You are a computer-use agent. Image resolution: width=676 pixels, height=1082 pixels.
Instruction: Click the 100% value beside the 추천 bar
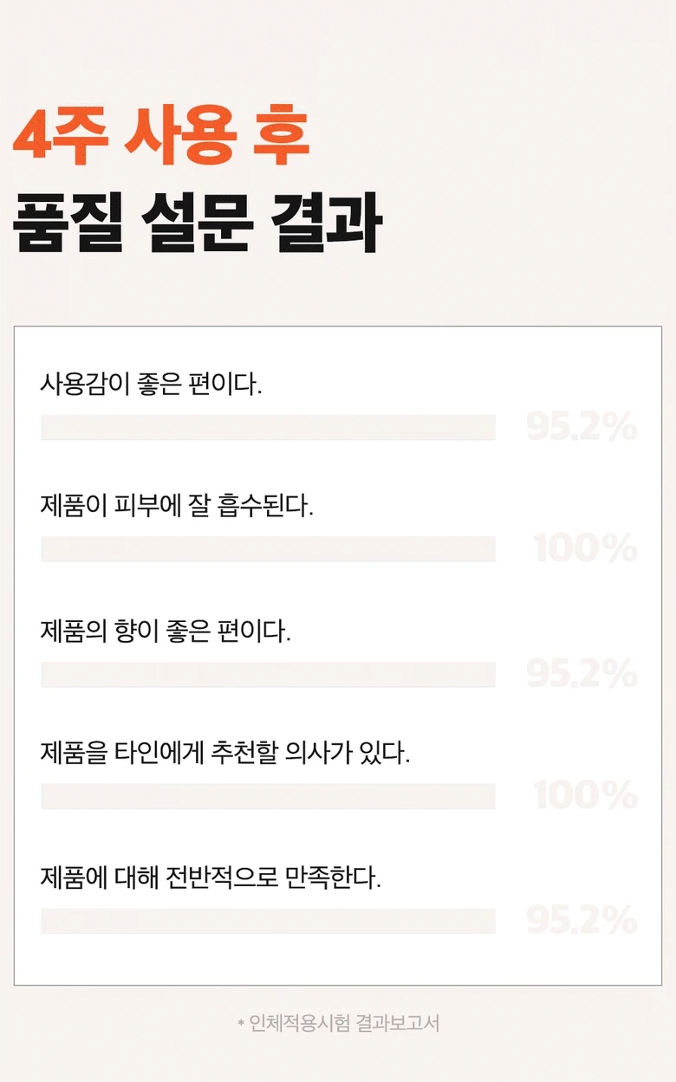point(585,796)
